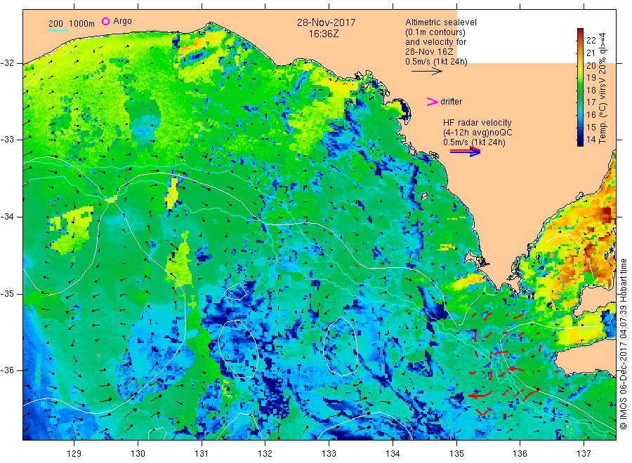
Task: Click the longitude label 130
Action: [x=138, y=454]
